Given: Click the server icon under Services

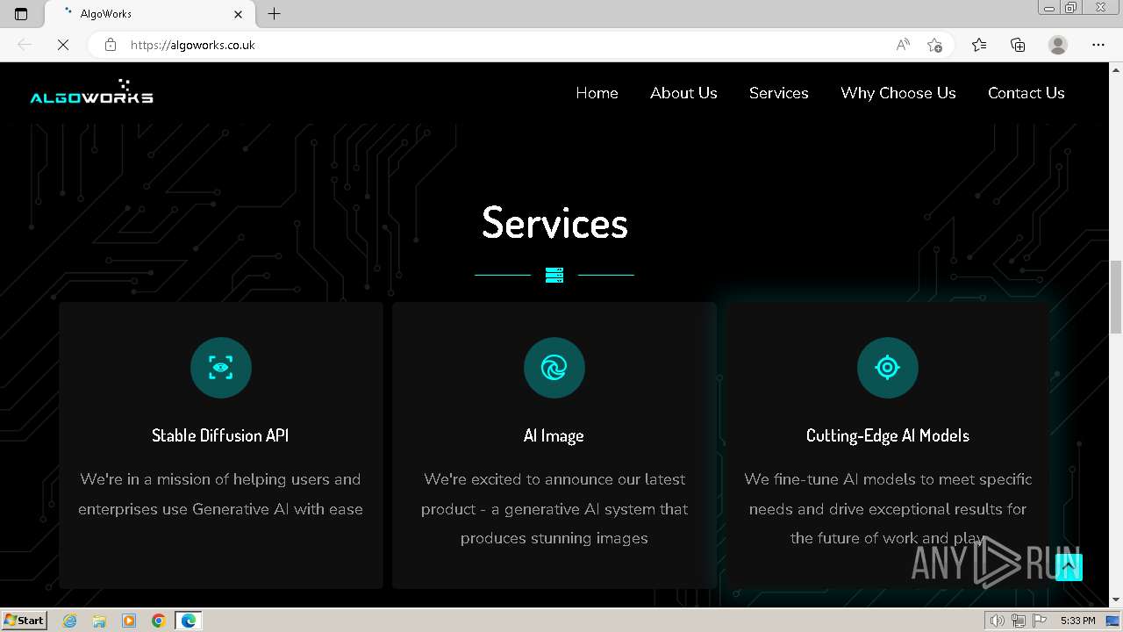Looking at the screenshot, I should pos(554,276).
